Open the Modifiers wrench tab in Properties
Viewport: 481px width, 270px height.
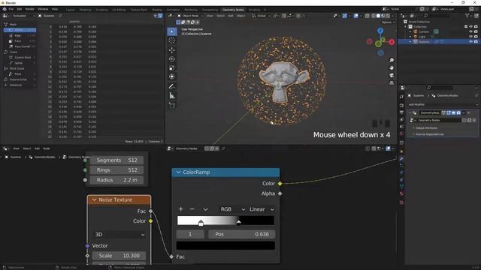401,158
